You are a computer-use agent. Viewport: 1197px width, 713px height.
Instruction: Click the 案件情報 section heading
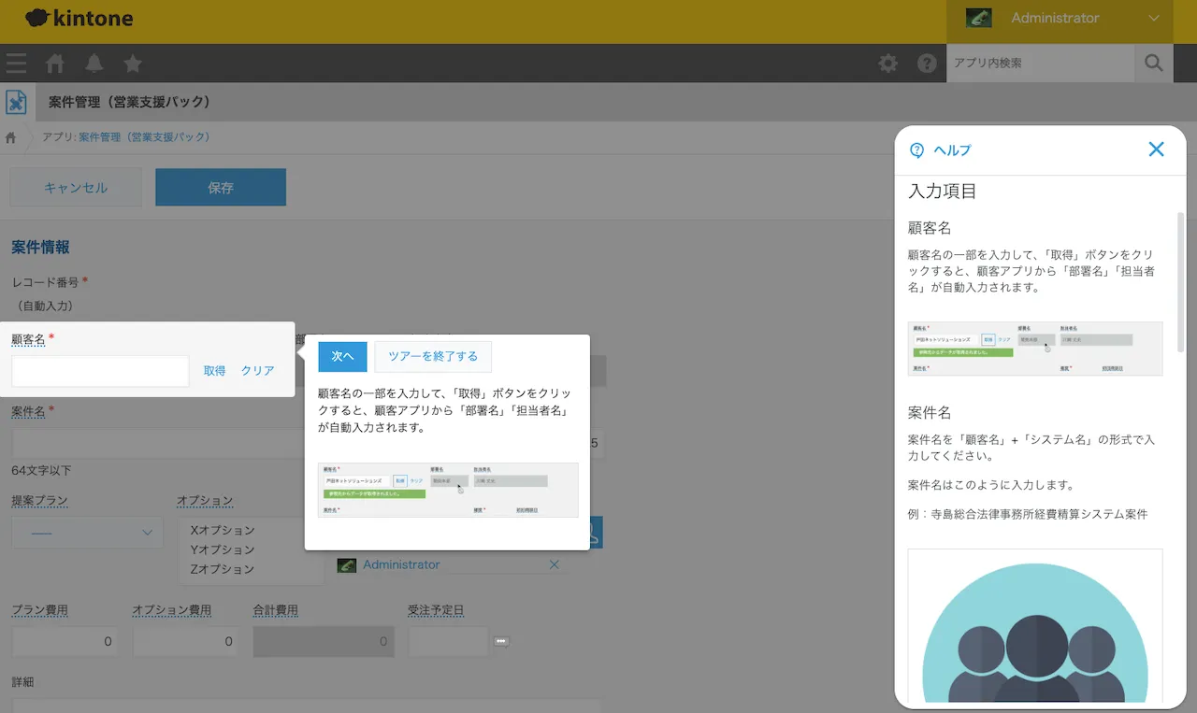pos(40,248)
